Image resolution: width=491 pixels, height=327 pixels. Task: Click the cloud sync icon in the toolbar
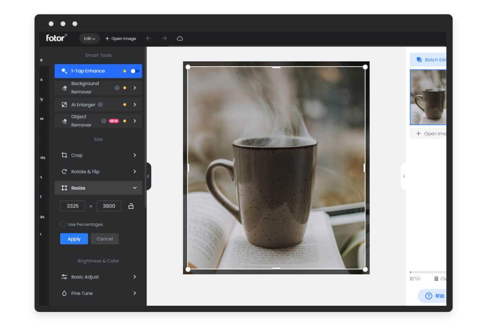180,38
